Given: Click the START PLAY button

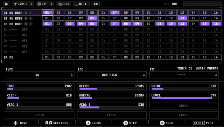Looking at the screenshot, I should pyautogui.click(x=203, y=123).
